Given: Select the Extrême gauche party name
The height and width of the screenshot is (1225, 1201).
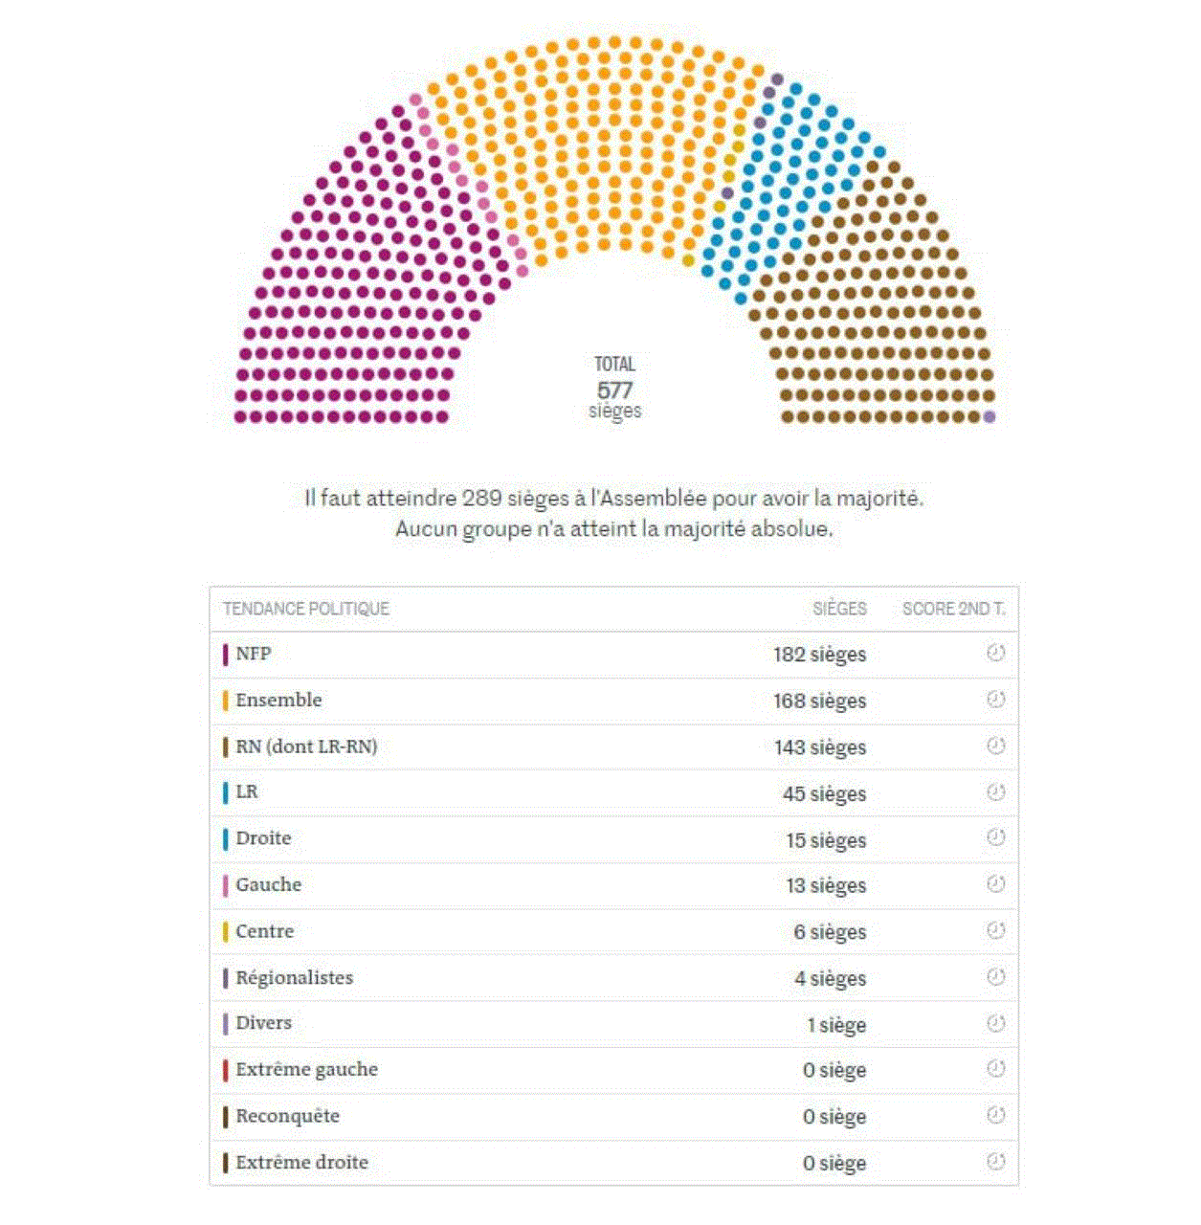Looking at the screenshot, I should click(x=306, y=1069).
